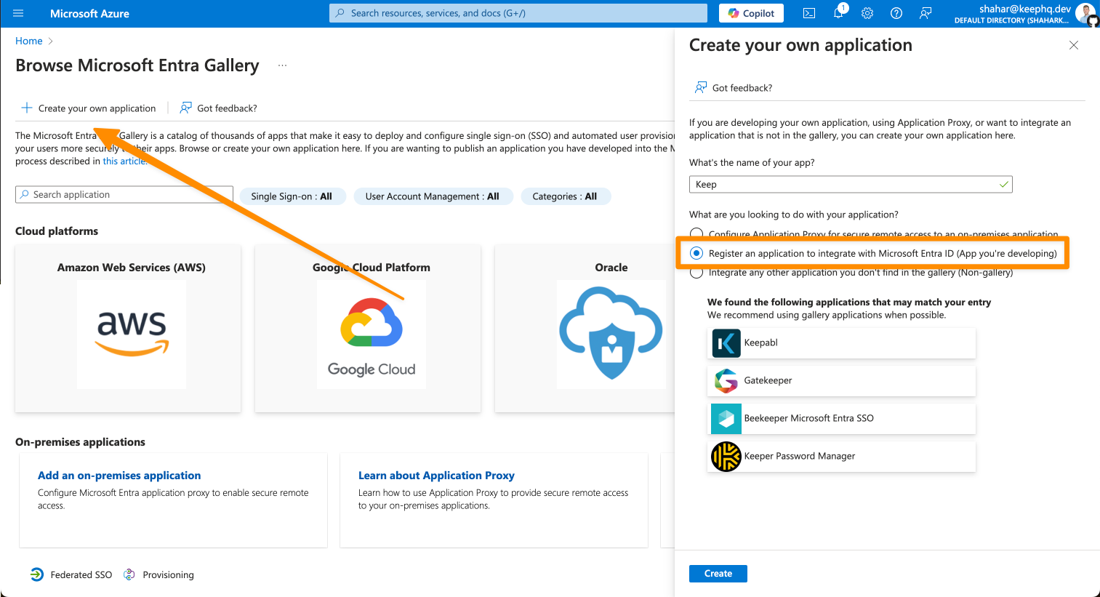This screenshot has width=1100, height=597.
Task: Open portal settings gear
Action: [x=867, y=13]
